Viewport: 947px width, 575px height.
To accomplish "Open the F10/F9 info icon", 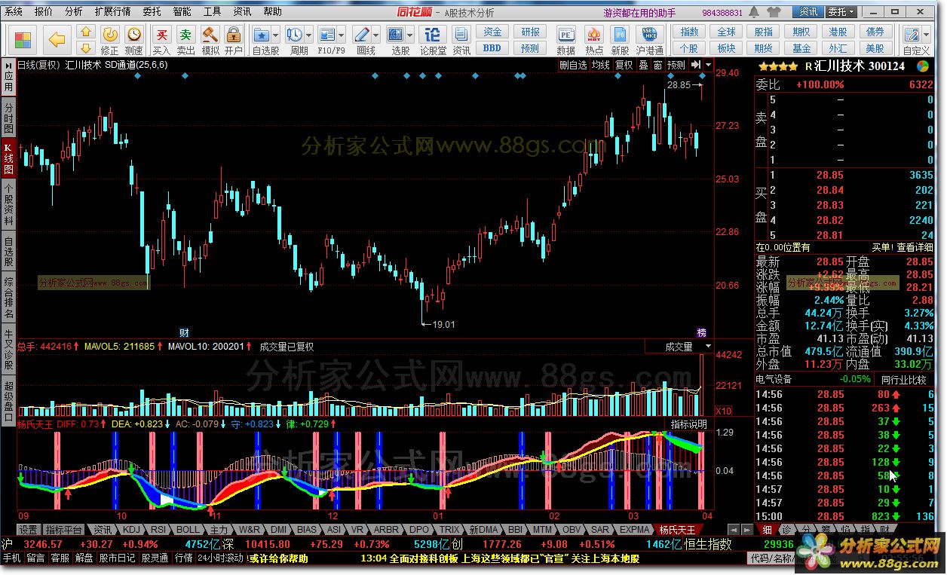I will 326,35.
